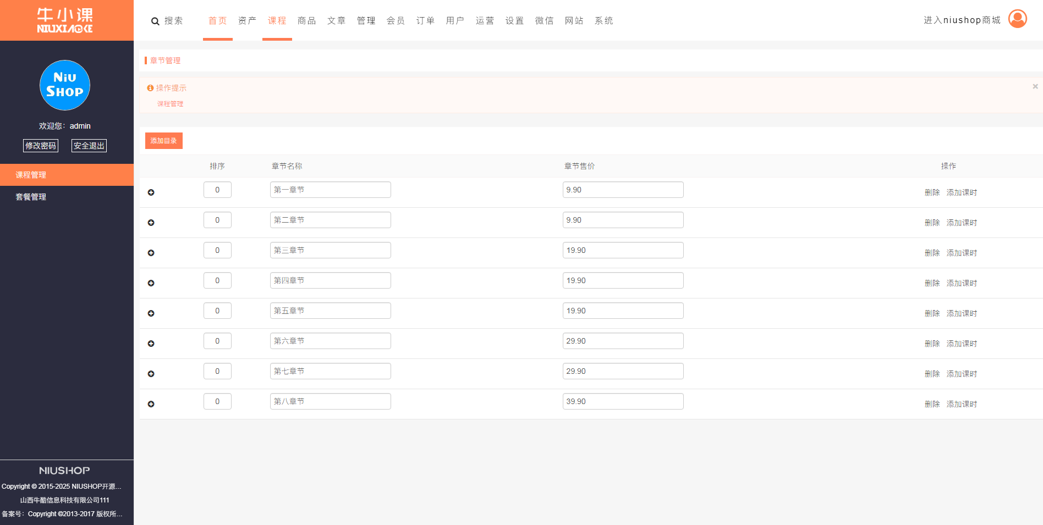Delete the 第二章节 chapter row
1043x525 pixels.
pos(932,223)
